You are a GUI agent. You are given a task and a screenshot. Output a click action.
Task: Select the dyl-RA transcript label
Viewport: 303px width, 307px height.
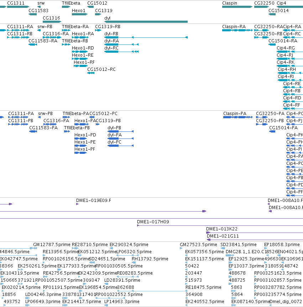pyautogui.click(x=112, y=41)
